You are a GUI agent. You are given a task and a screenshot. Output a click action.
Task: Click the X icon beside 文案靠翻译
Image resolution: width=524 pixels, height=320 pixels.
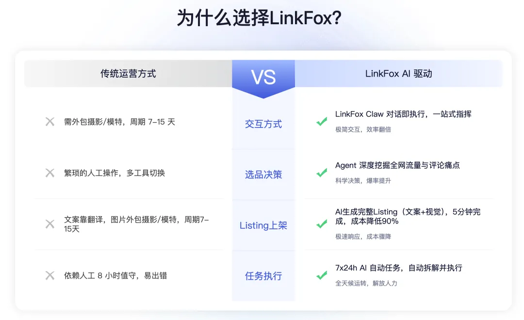click(50, 224)
